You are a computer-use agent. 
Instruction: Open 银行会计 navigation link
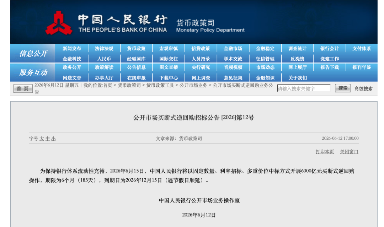pos(330,49)
